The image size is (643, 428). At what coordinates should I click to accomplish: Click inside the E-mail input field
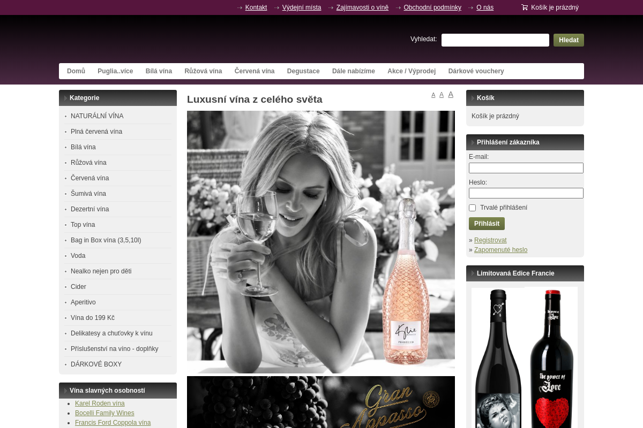pyautogui.click(x=526, y=167)
